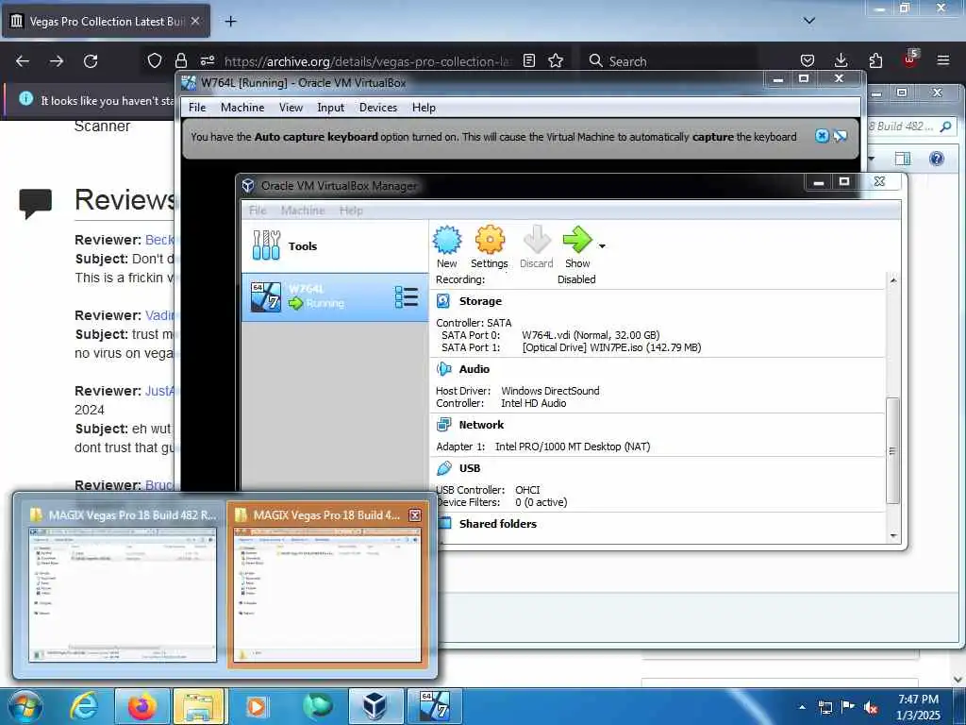
Task: Bookmark this page with the star icon
Action: [556, 60]
